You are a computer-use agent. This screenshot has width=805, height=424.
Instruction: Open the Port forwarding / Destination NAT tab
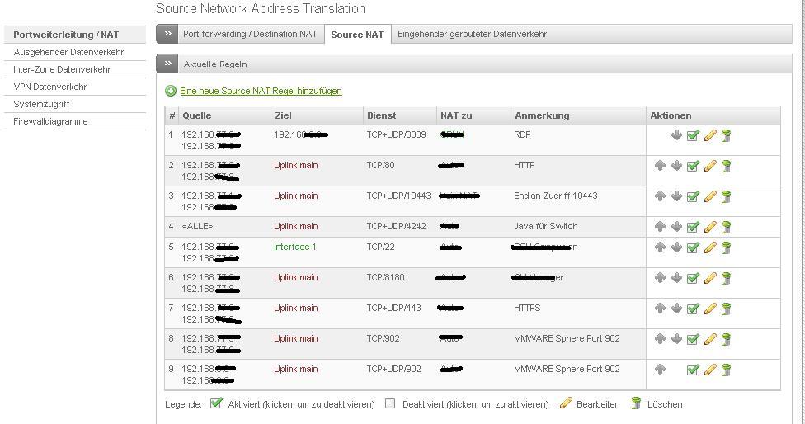(x=250, y=34)
